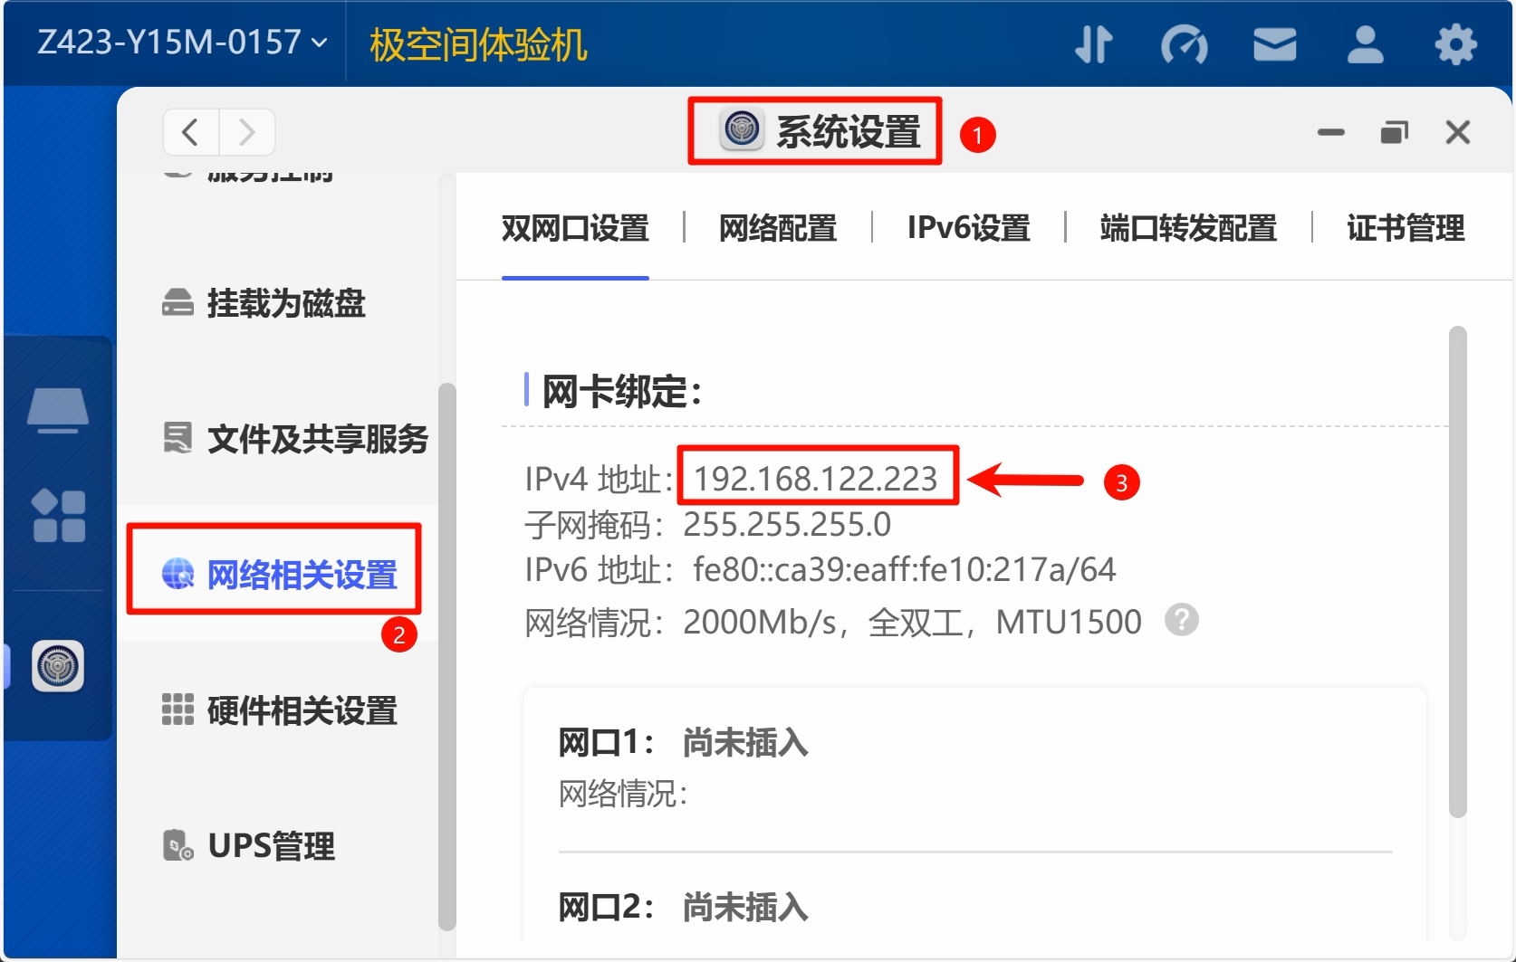Viewport: 1516px width, 962px height.
Task: Click the help question mark beside MTU1500
Action: click(1182, 620)
